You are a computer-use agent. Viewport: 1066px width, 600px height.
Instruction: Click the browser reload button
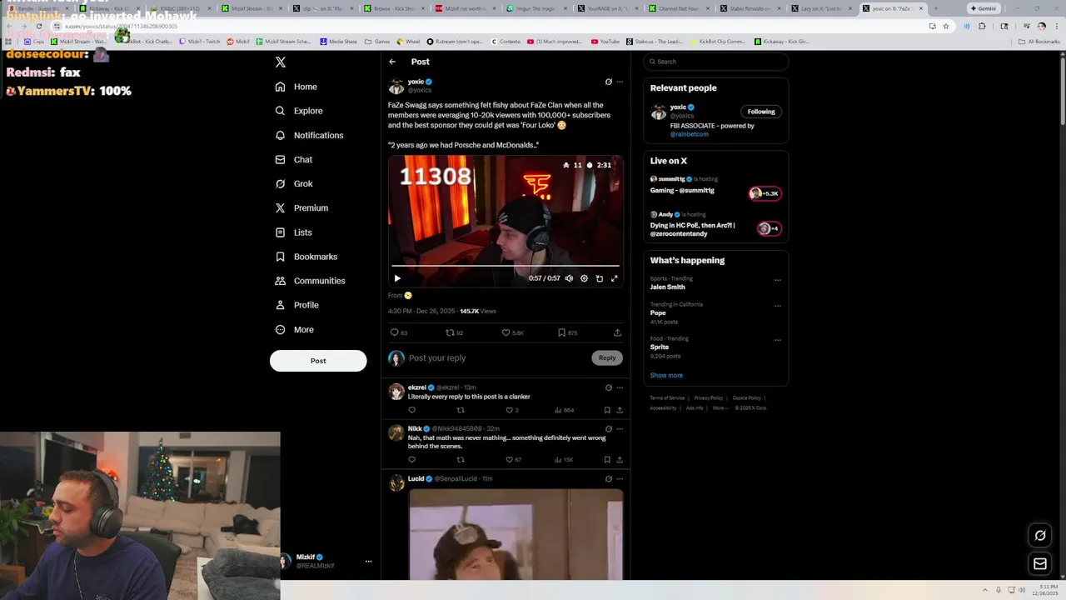[38, 26]
